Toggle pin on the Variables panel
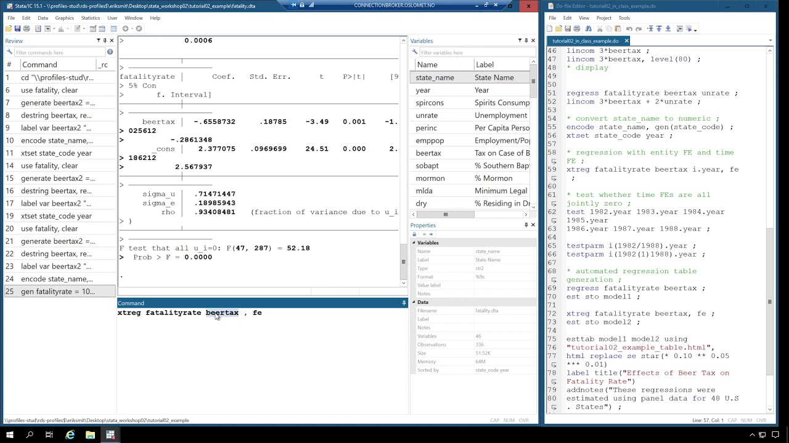Image resolution: width=789 pixels, height=443 pixels. [x=526, y=41]
